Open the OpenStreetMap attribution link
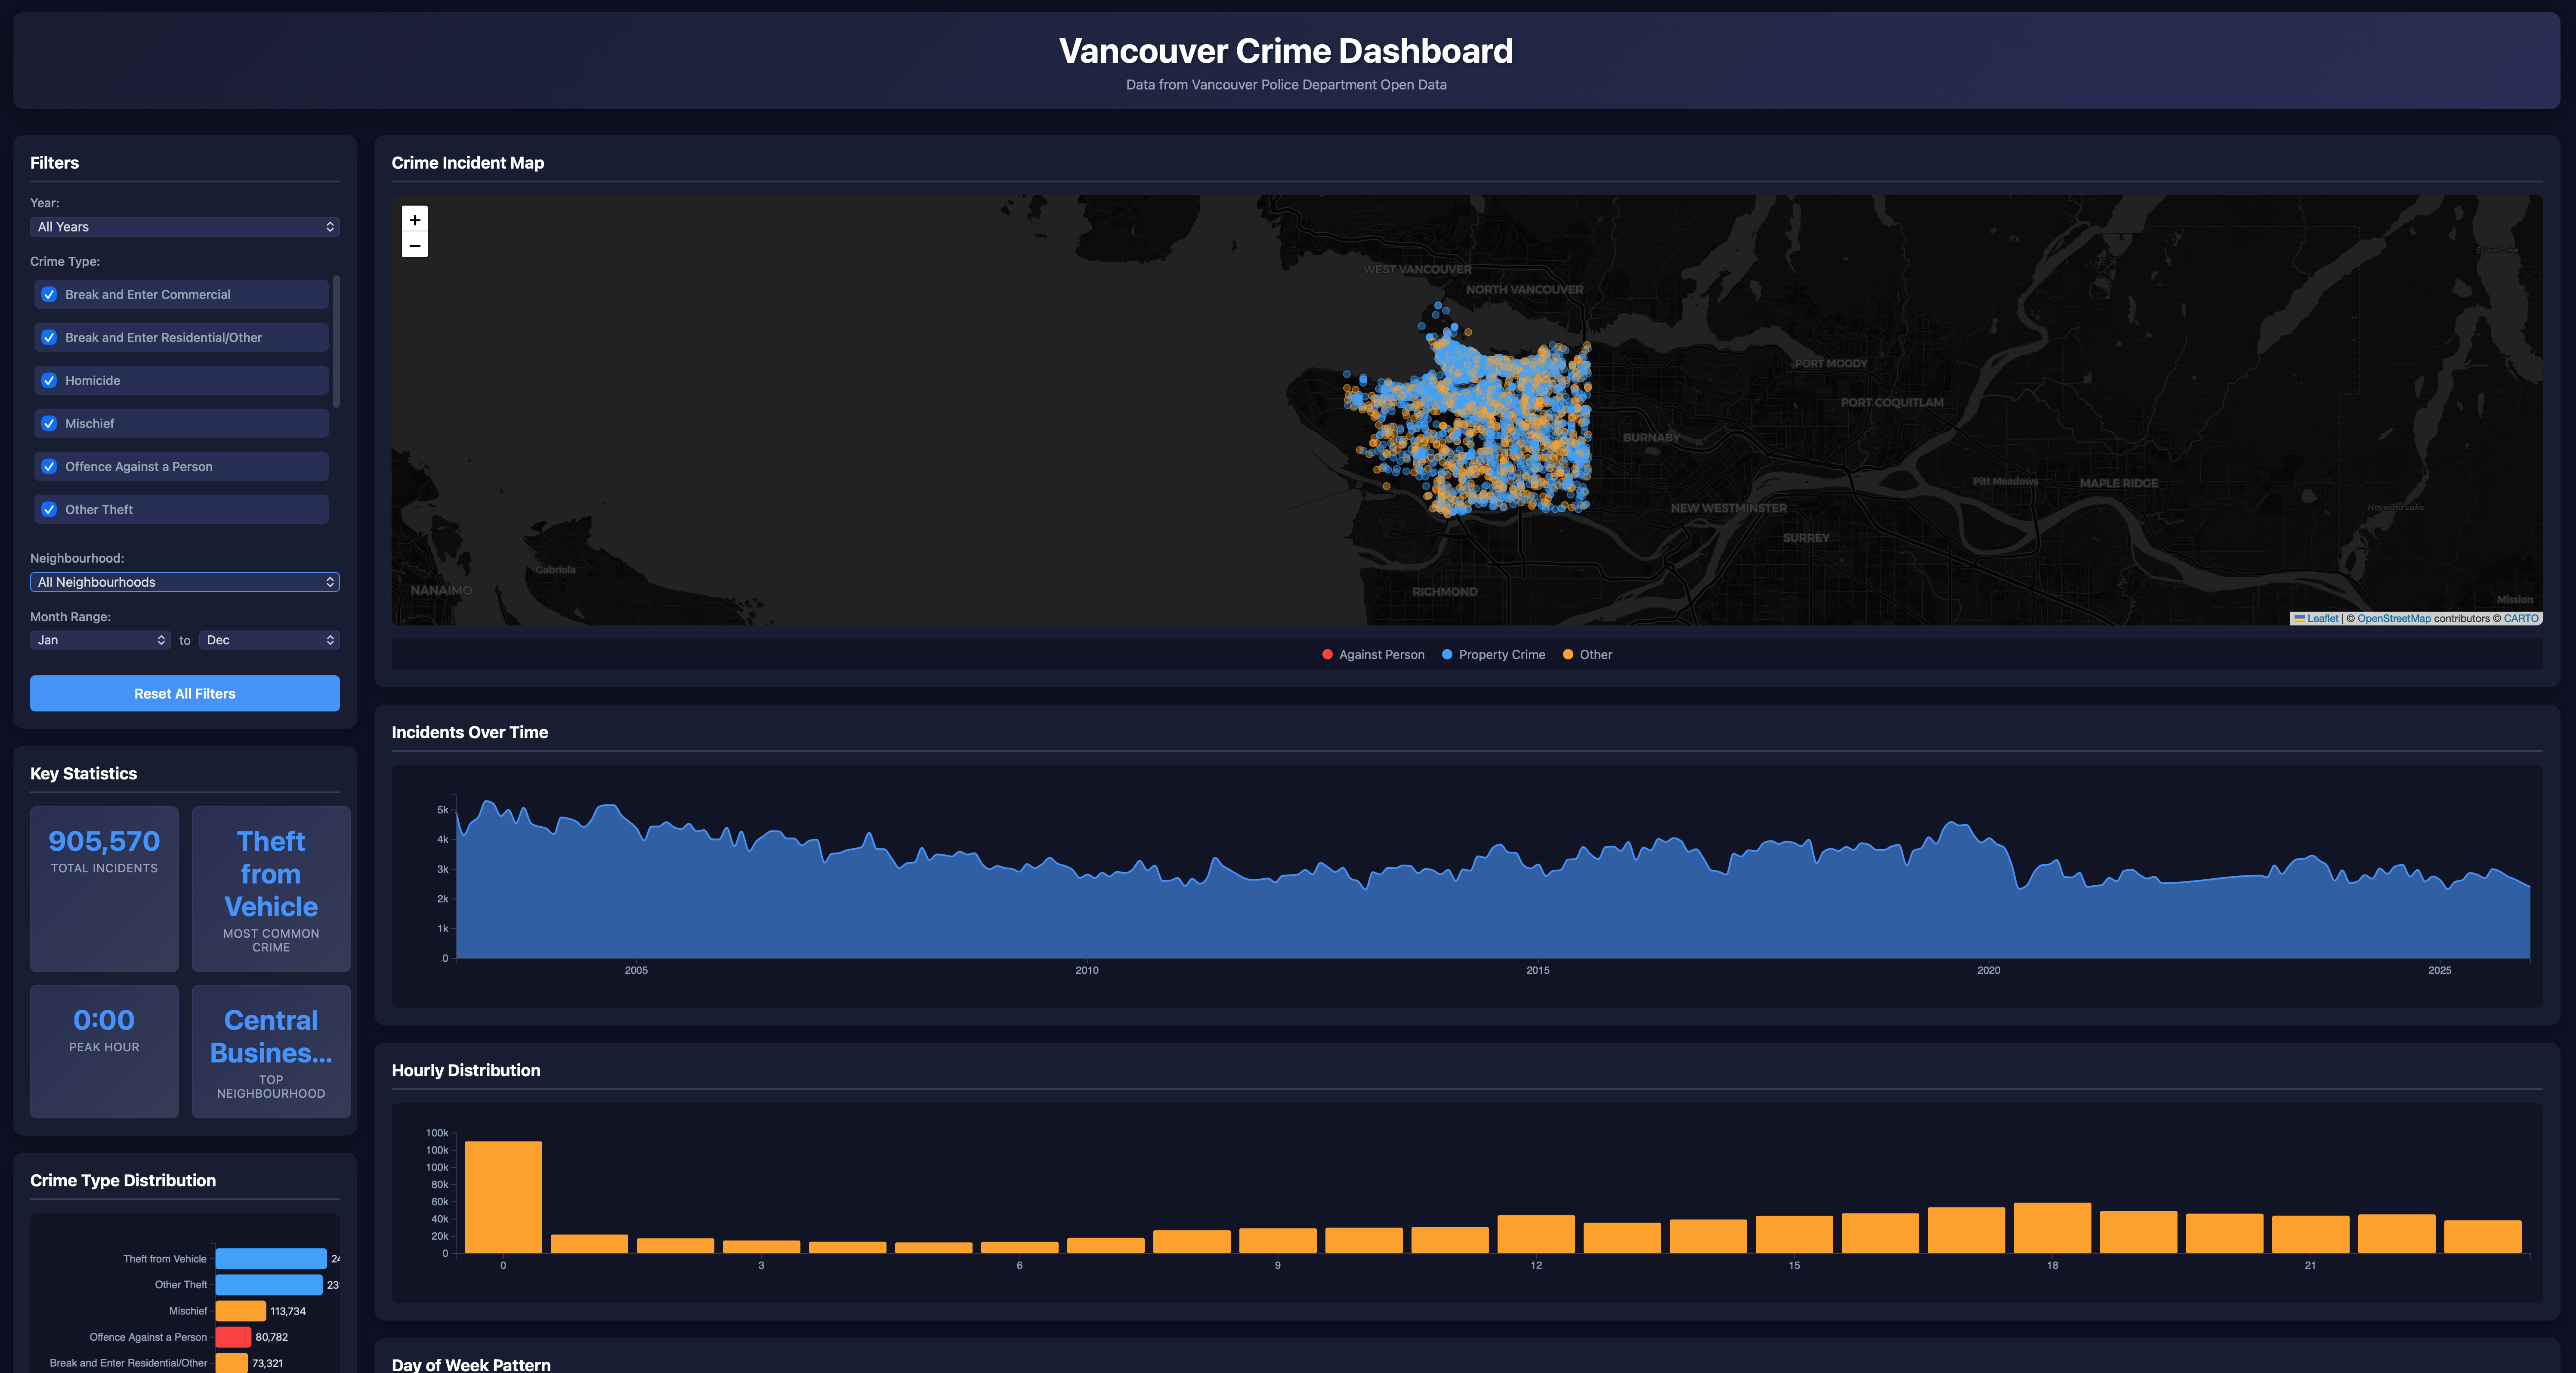Image resolution: width=2576 pixels, height=1373 pixels. coord(2394,618)
